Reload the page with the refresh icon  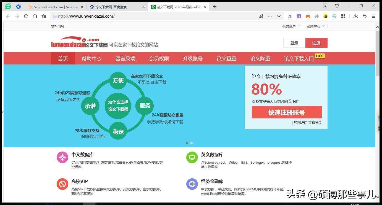(x=26, y=16)
